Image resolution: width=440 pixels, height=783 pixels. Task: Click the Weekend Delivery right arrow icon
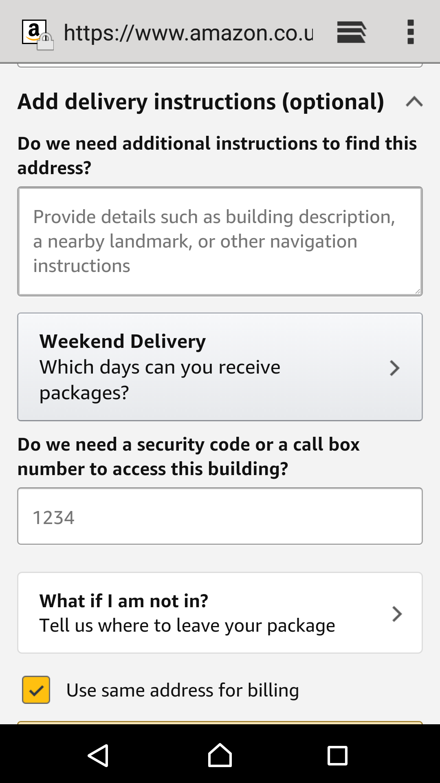(x=394, y=368)
